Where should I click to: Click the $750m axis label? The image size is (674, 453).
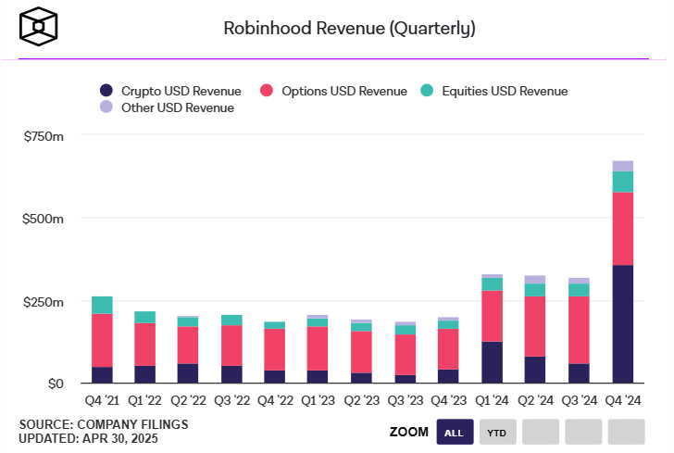pyautogui.click(x=44, y=136)
